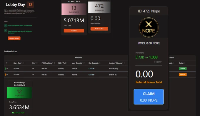Claim 0.00 NOPE with the blue button
Image resolution: width=200 pixels, height=116 pixels.
point(149,97)
